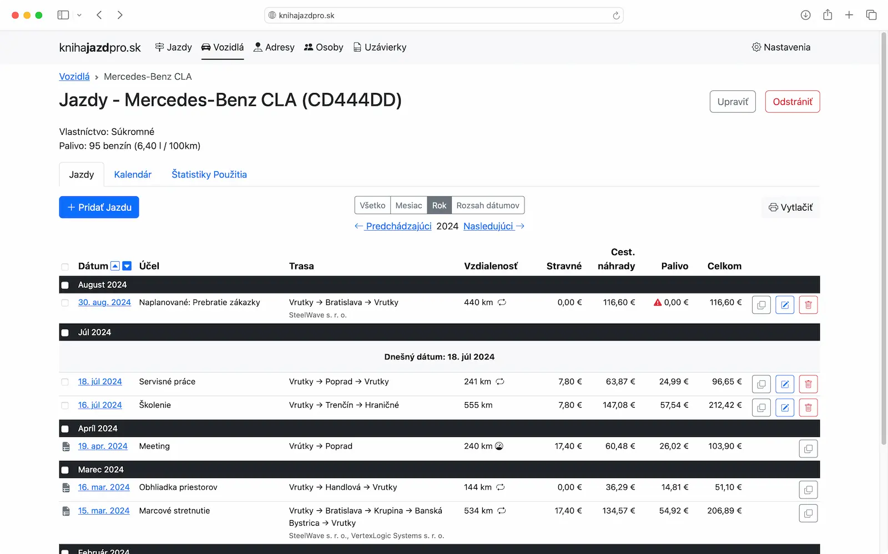Open Safari share menu

828,15
